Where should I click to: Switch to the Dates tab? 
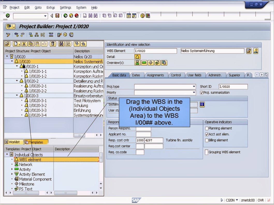(x=136, y=75)
